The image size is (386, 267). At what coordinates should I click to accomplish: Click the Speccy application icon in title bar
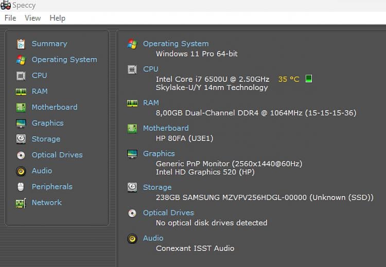[x=6, y=5]
